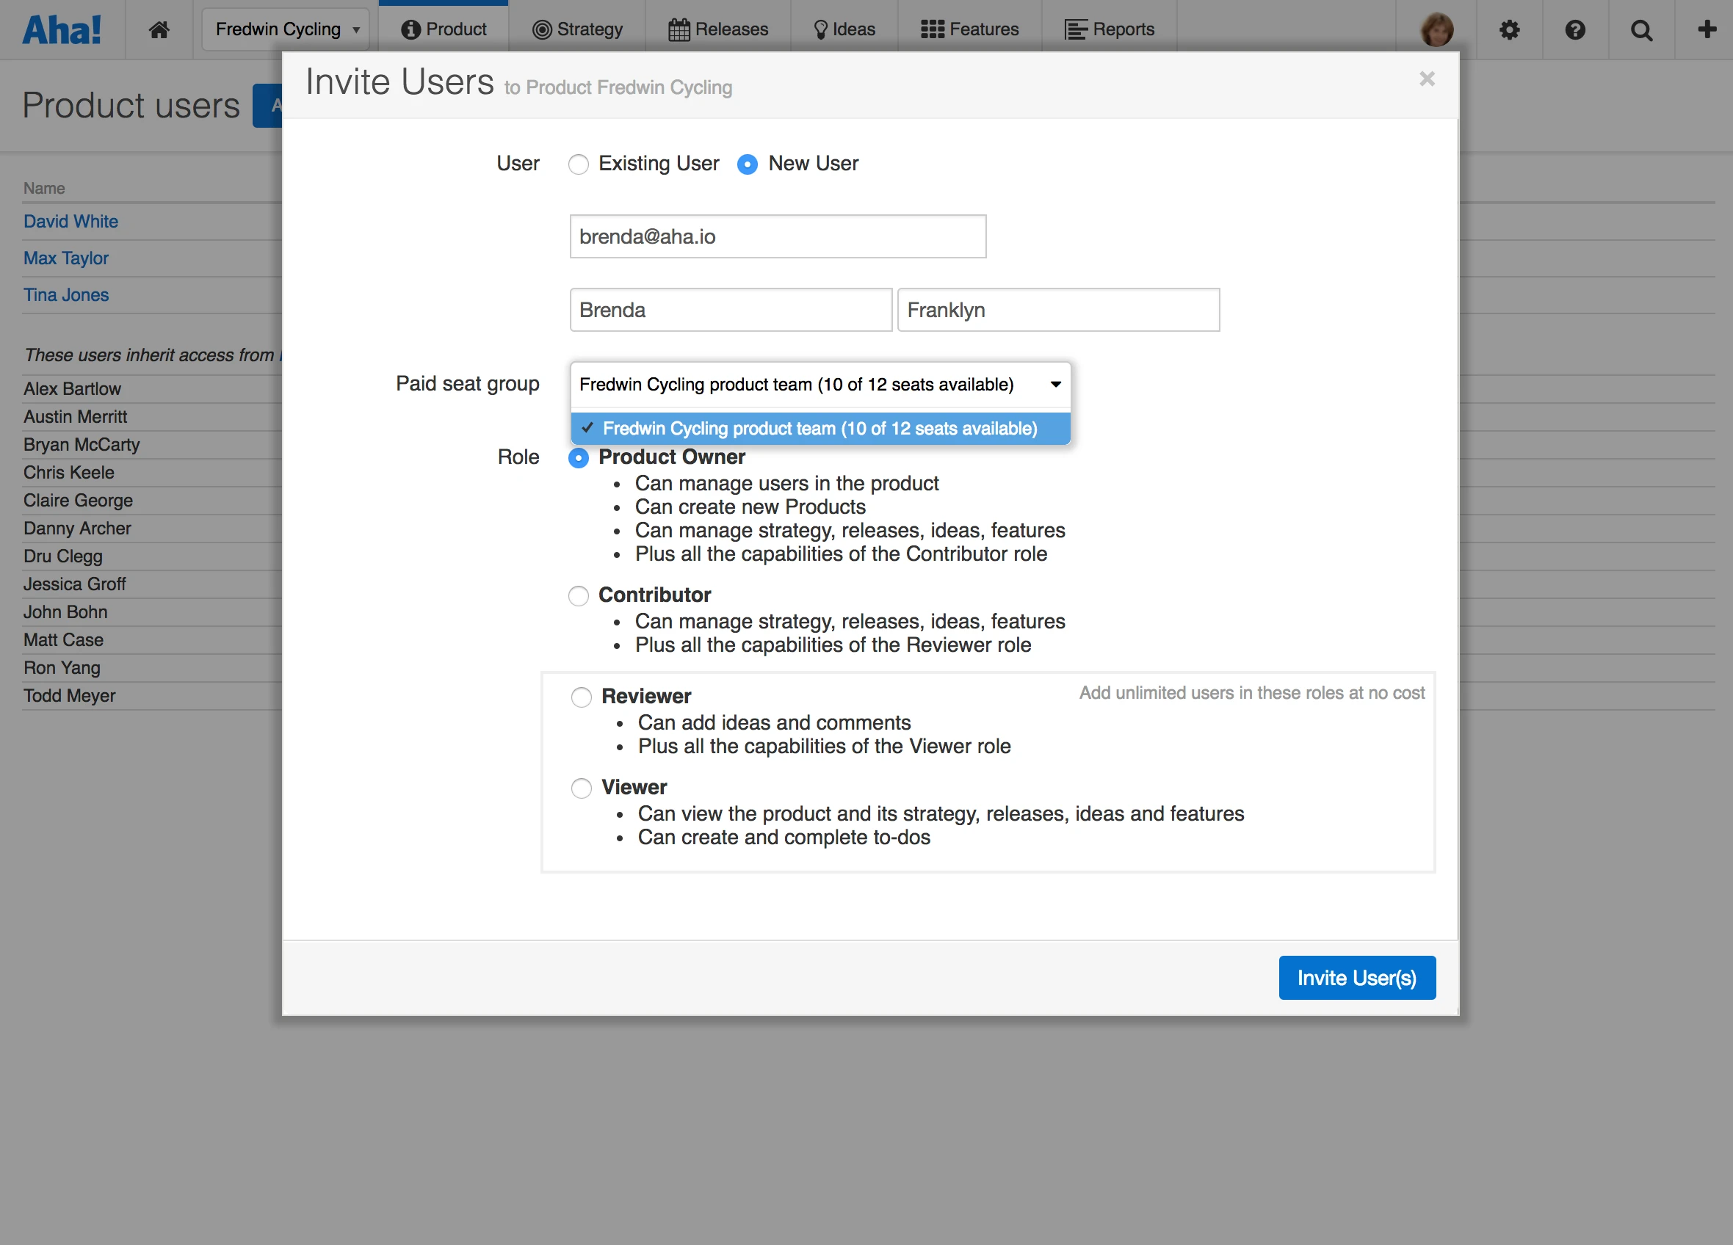The width and height of the screenshot is (1733, 1245).
Task: Click the help question mark icon
Action: click(x=1575, y=29)
